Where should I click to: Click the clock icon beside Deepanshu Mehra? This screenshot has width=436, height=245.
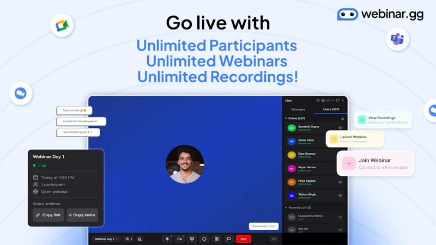(340, 217)
